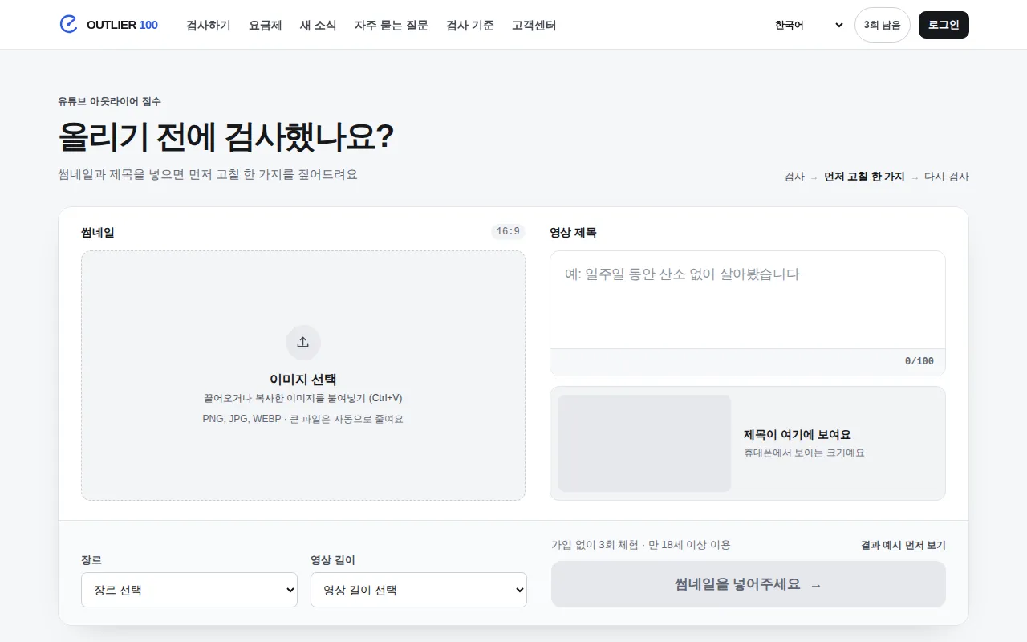Click the upload arrow icon in thumbnail area
The image size is (1027, 642).
click(x=303, y=342)
